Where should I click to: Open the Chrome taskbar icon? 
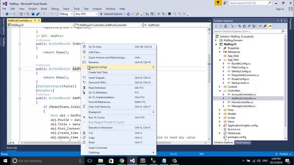[x=122, y=161]
